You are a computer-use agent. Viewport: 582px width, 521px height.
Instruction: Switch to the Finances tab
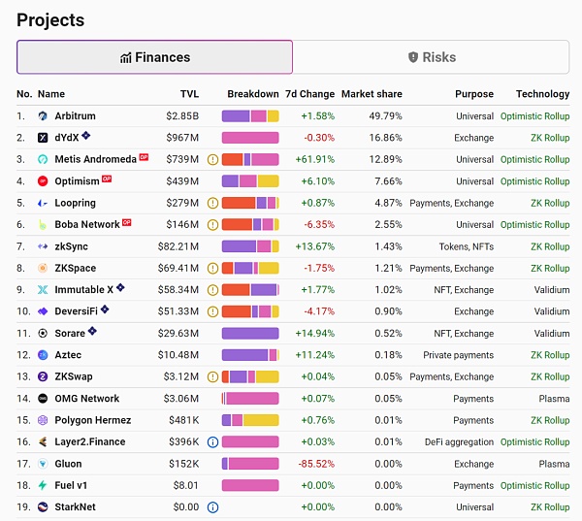point(155,57)
